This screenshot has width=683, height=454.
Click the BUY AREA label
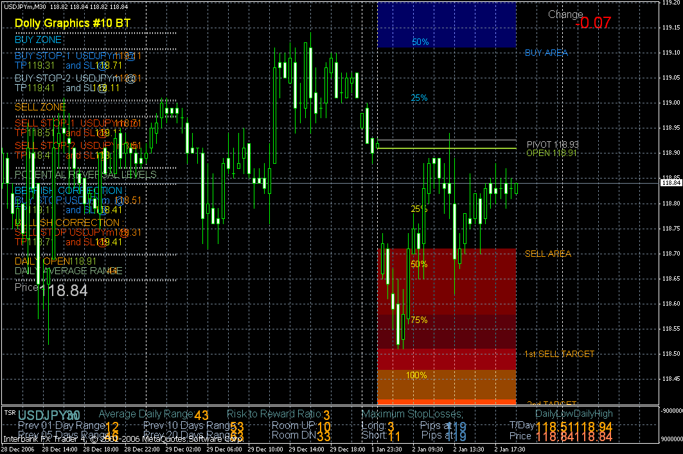546,53
